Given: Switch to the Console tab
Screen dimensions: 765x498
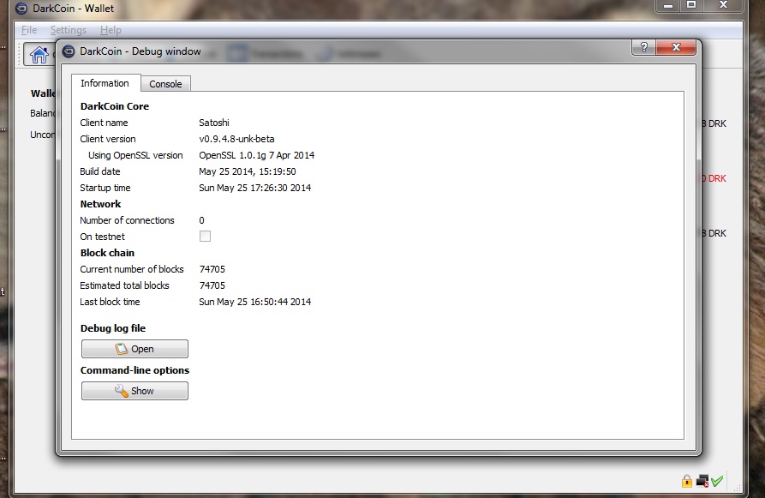Looking at the screenshot, I should click(165, 84).
